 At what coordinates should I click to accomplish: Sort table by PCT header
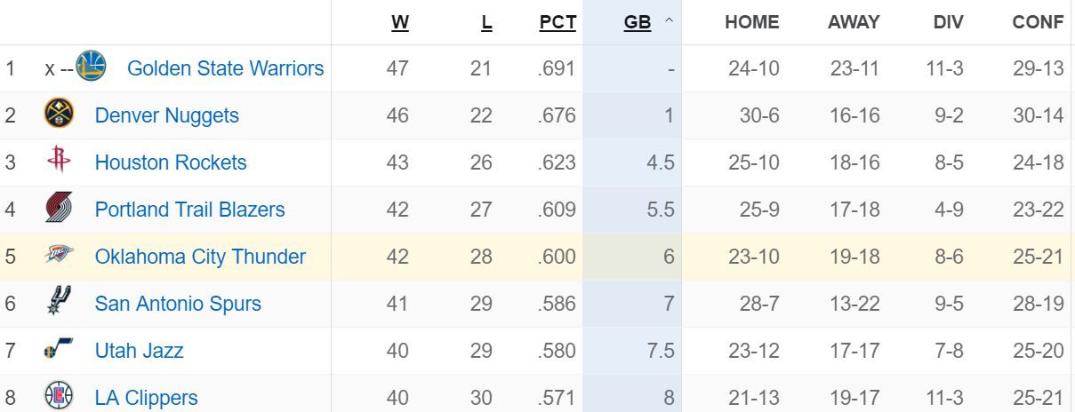coord(558,22)
